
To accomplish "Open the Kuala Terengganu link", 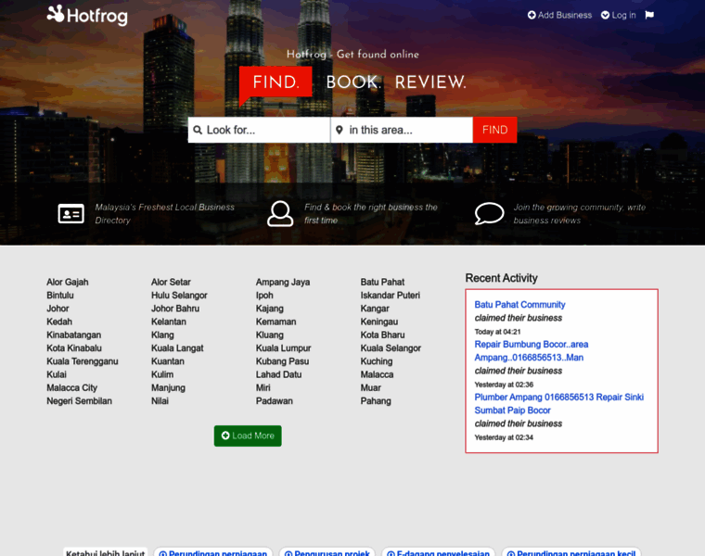I will (83, 361).
